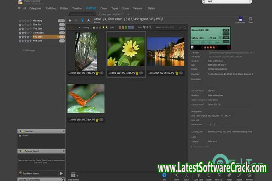Click the Join these items play button

(61, 173)
